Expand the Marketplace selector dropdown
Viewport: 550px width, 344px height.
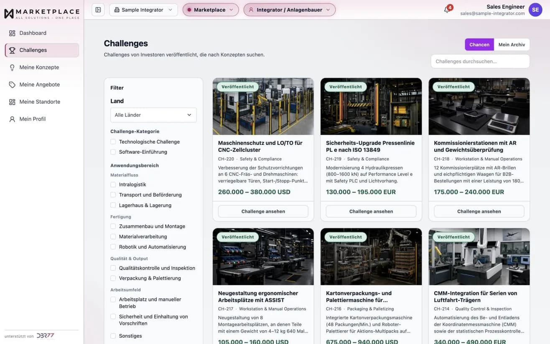[x=211, y=10]
